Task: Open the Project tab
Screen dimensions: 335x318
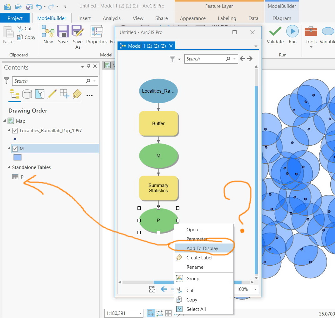Action: click(15, 18)
